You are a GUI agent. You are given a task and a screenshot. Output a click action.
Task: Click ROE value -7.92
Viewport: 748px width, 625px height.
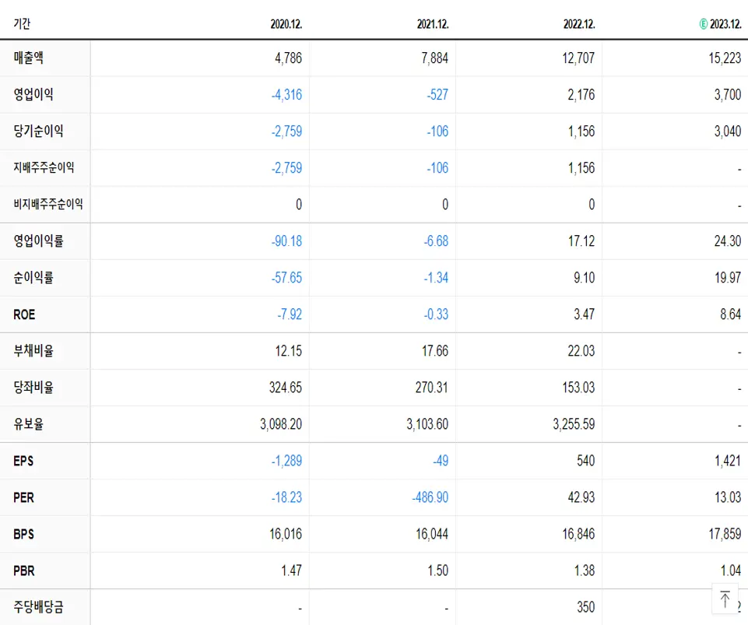[x=290, y=314]
